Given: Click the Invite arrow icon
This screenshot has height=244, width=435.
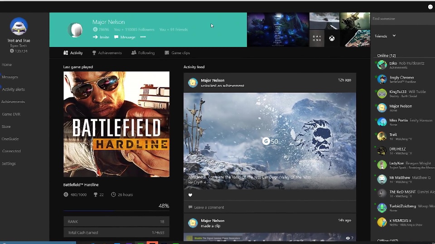Looking at the screenshot, I should (95, 37).
